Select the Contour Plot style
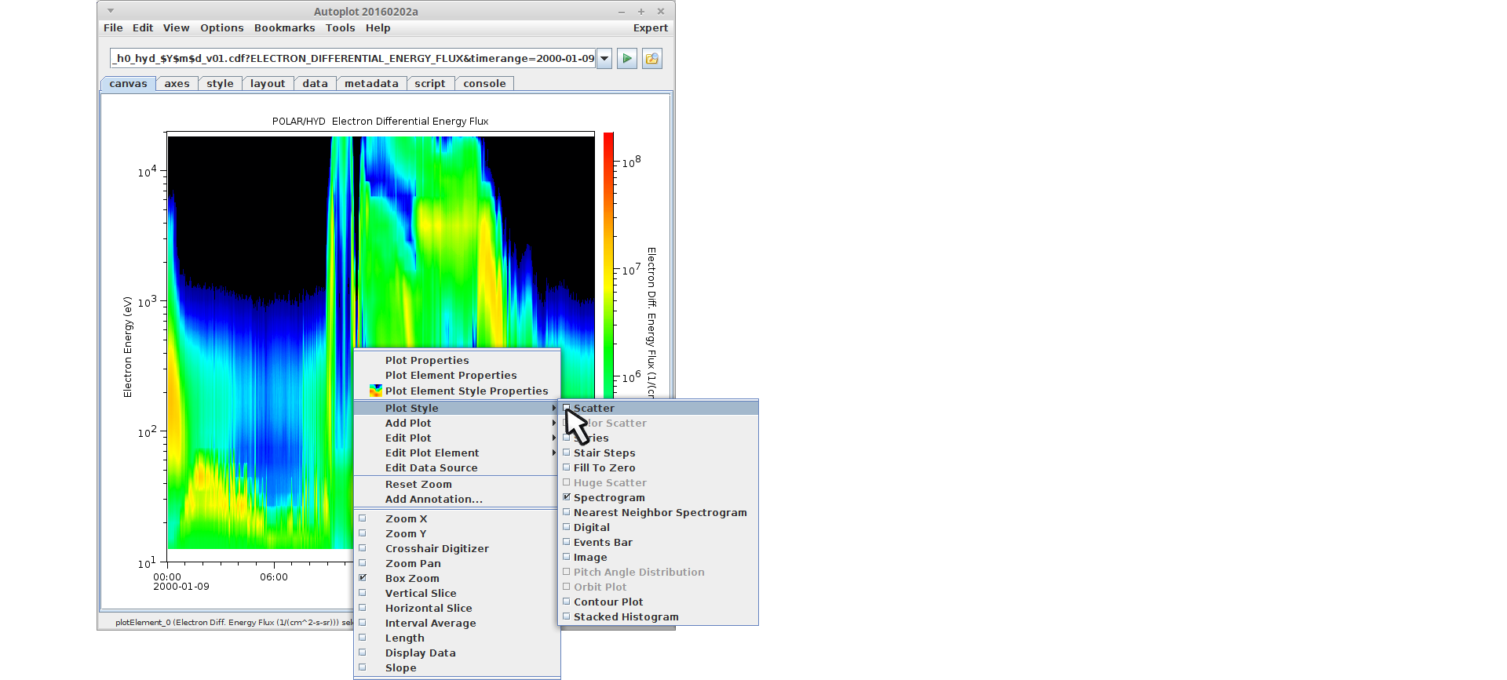1507x680 pixels. click(659, 602)
